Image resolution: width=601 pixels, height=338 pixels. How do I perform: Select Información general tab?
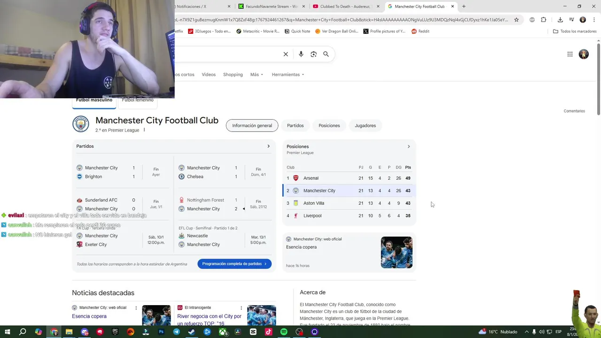pyautogui.click(x=252, y=125)
